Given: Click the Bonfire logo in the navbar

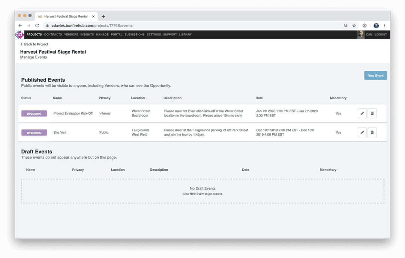Looking at the screenshot, I should click(x=19, y=34).
